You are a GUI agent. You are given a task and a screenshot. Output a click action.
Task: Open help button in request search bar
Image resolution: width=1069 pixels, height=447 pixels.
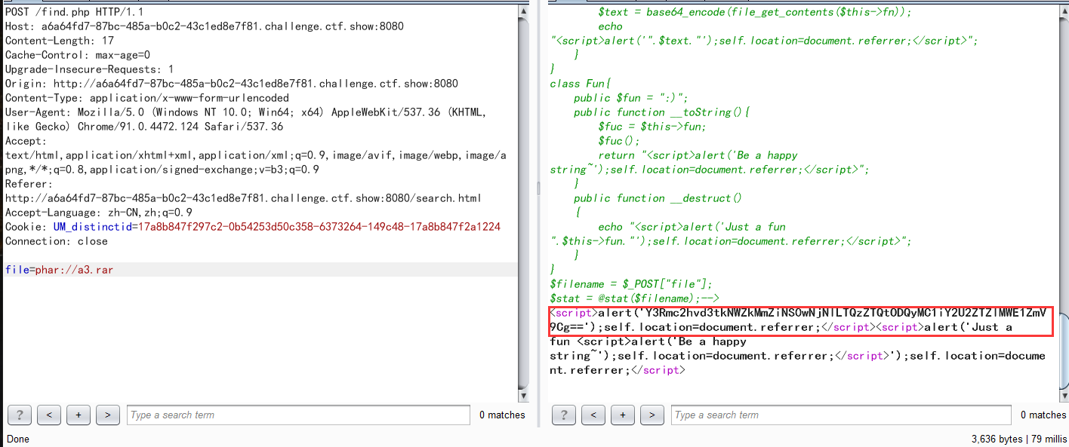click(20, 415)
